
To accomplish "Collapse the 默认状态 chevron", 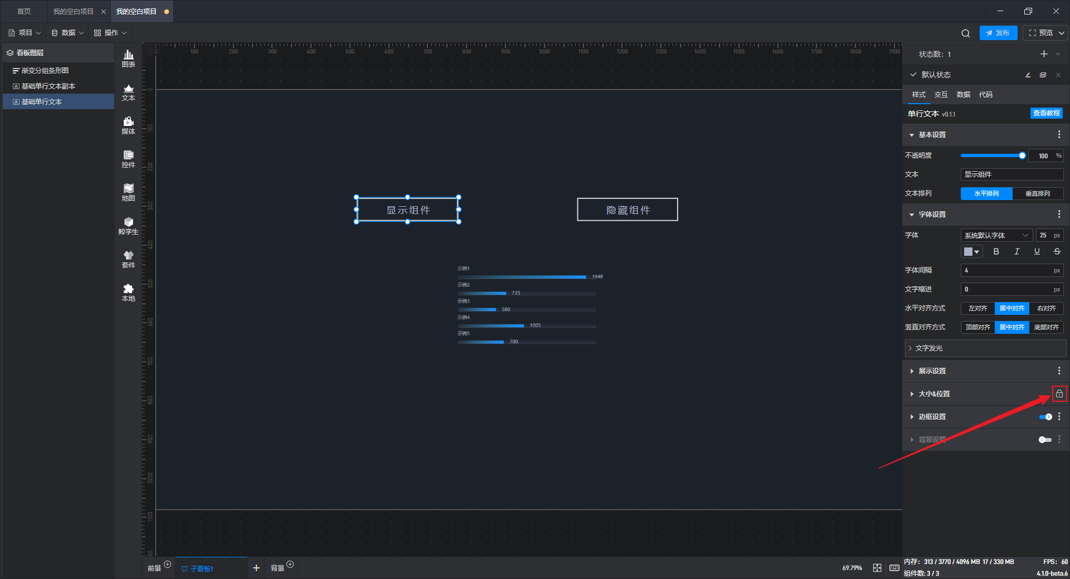I will click(x=913, y=75).
